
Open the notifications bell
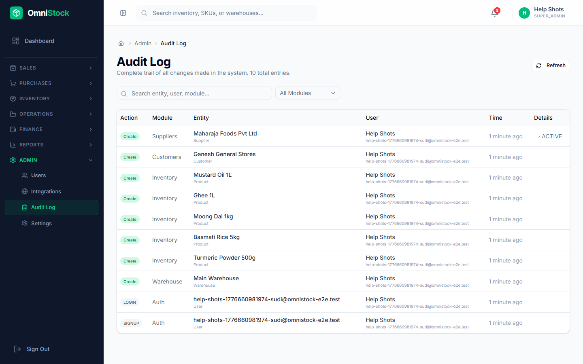494,13
